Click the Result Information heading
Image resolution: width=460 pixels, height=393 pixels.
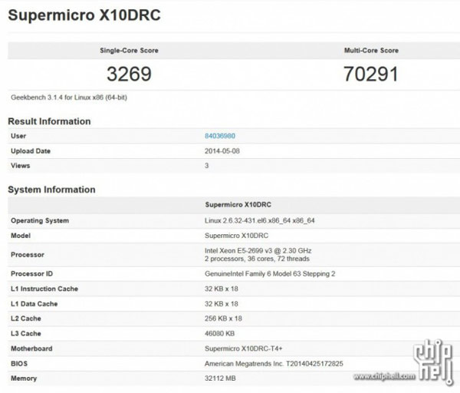coord(49,121)
